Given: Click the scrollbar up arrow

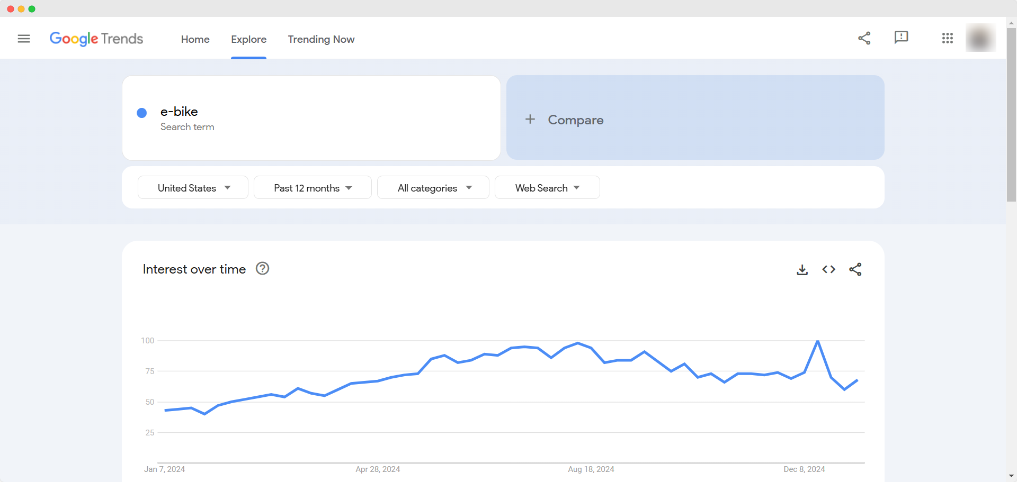Looking at the screenshot, I should (x=1011, y=23).
